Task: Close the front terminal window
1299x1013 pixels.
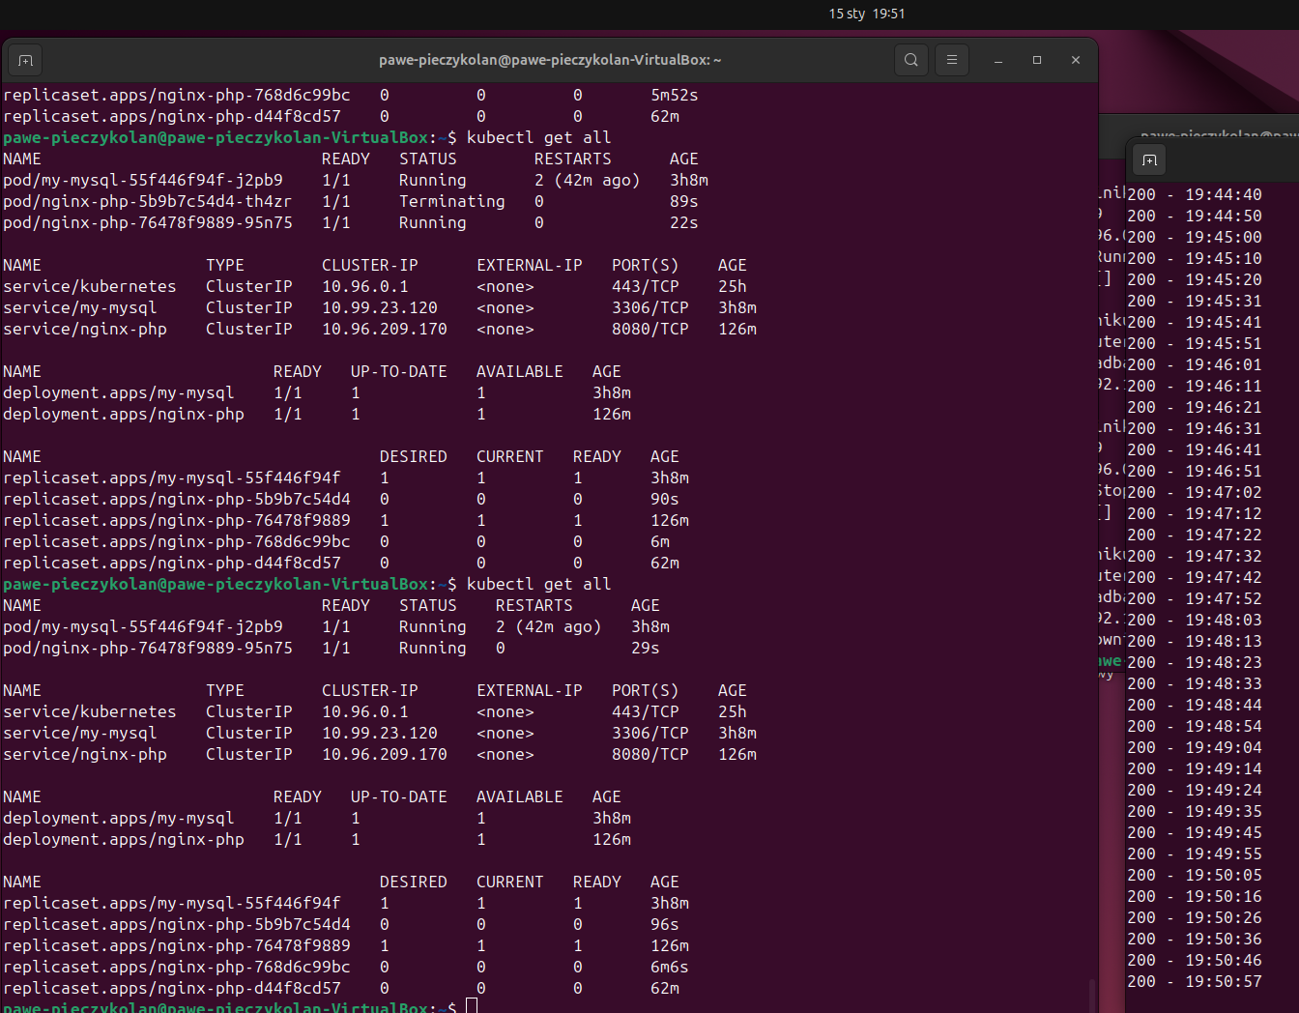Action: pyautogui.click(x=1076, y=60)
